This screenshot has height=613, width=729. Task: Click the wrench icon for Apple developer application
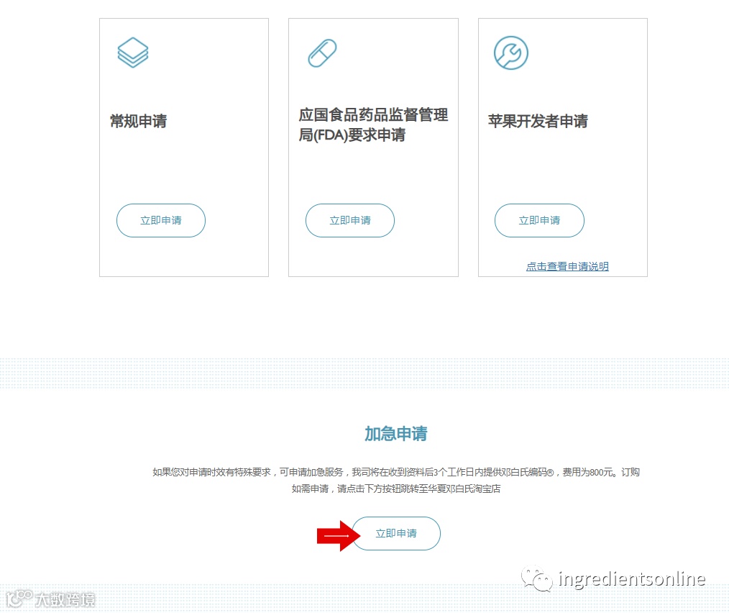510,53
